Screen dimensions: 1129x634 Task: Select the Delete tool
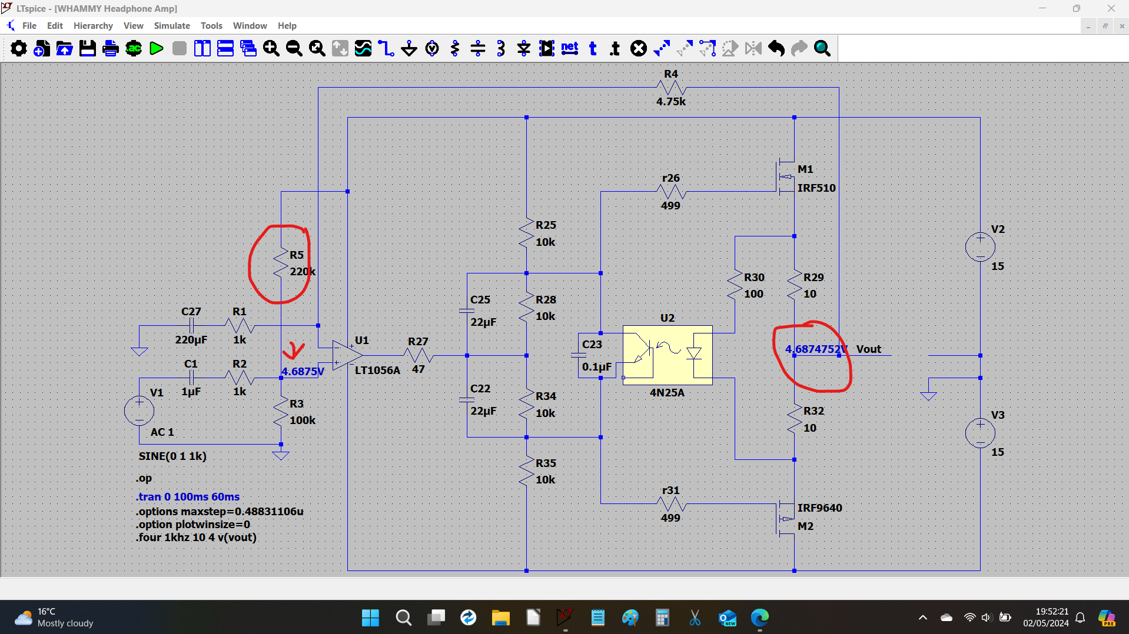tap(639, 48)
